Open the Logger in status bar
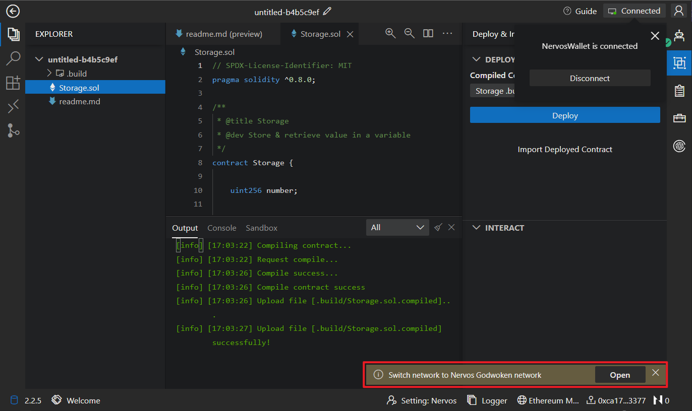The image size is (692, 411). 487,400
